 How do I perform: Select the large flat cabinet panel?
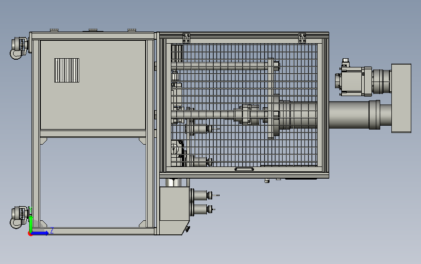pyautogui.click(x=93, y=85)
